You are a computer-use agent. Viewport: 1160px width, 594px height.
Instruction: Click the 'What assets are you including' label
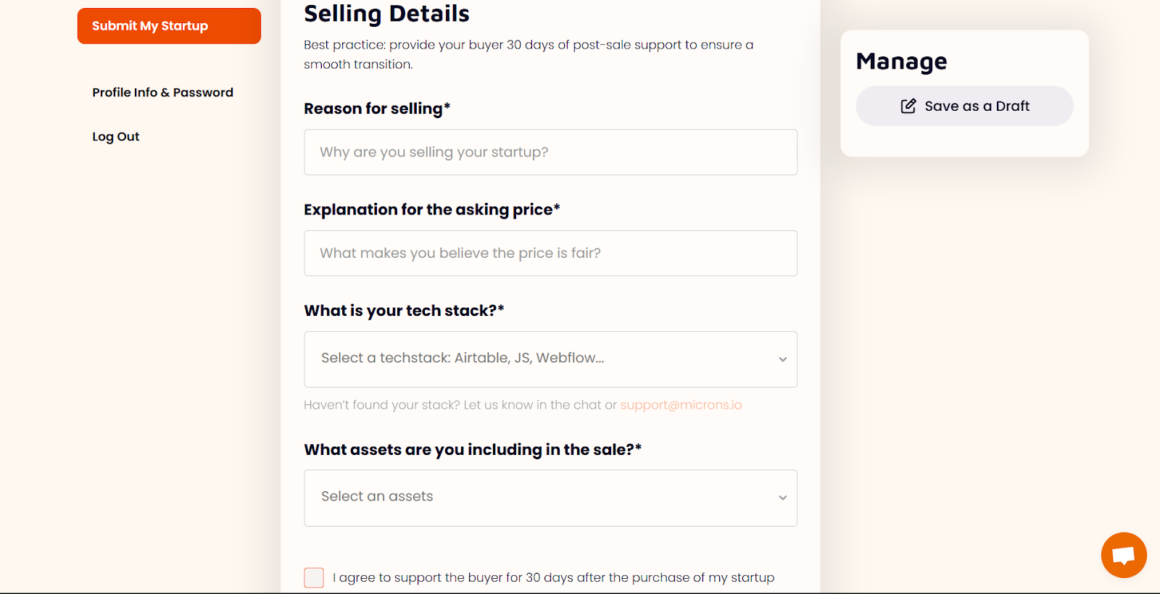tap(472, 450)
